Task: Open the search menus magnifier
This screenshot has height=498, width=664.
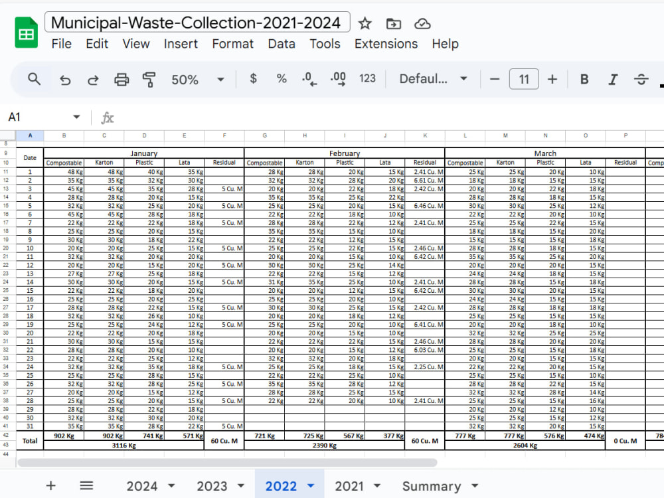Action: tap(34, 79)
